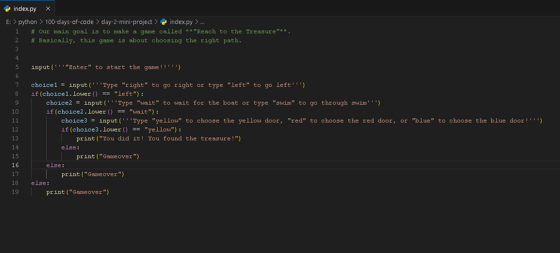The height and width of the screenshot is (253, 560).
Task: Click the input "Enter" to start line
Action: coord(106,67)
